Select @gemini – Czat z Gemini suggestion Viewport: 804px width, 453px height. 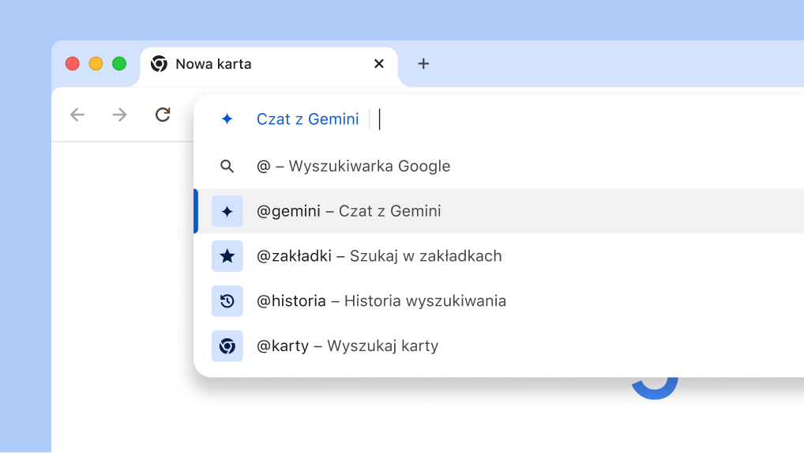(499, 211)
